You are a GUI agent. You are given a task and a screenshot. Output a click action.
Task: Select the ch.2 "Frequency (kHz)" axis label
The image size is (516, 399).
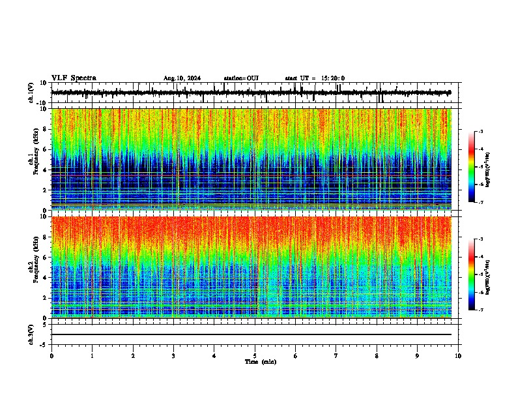click(36, 259)
